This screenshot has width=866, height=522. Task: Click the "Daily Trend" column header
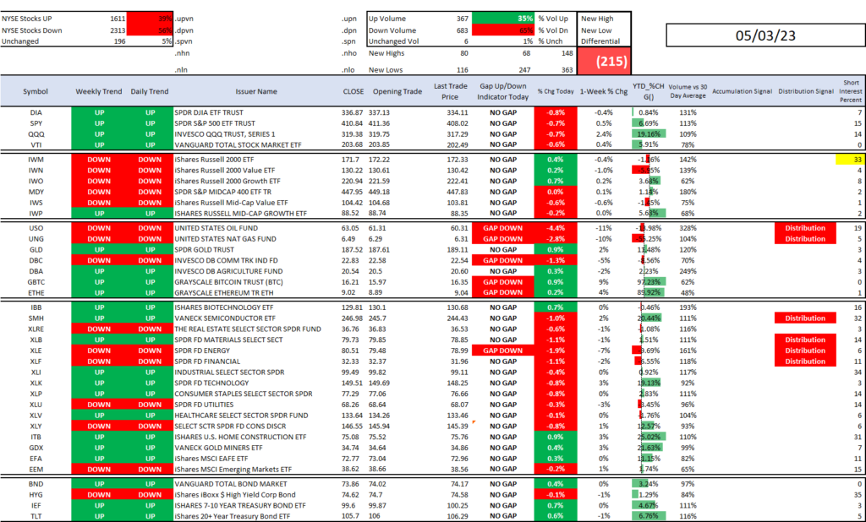pyautogui.click(x=150, y=91)
